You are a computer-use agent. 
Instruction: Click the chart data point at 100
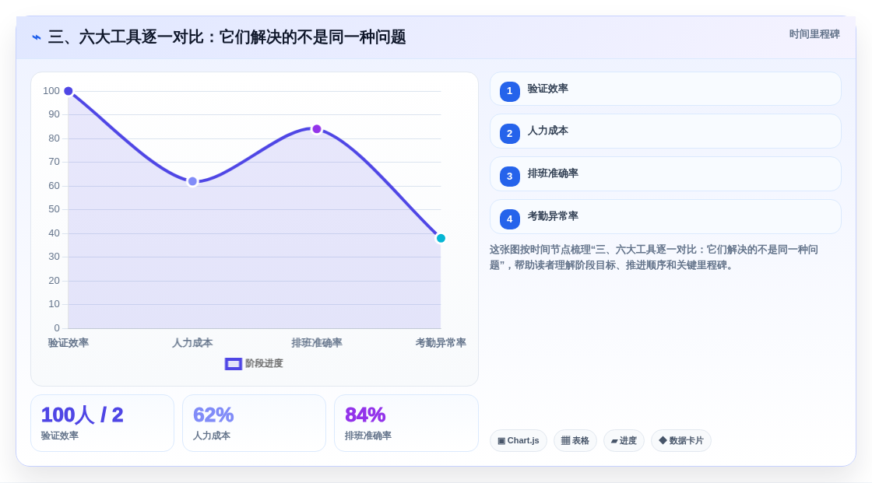69,91
